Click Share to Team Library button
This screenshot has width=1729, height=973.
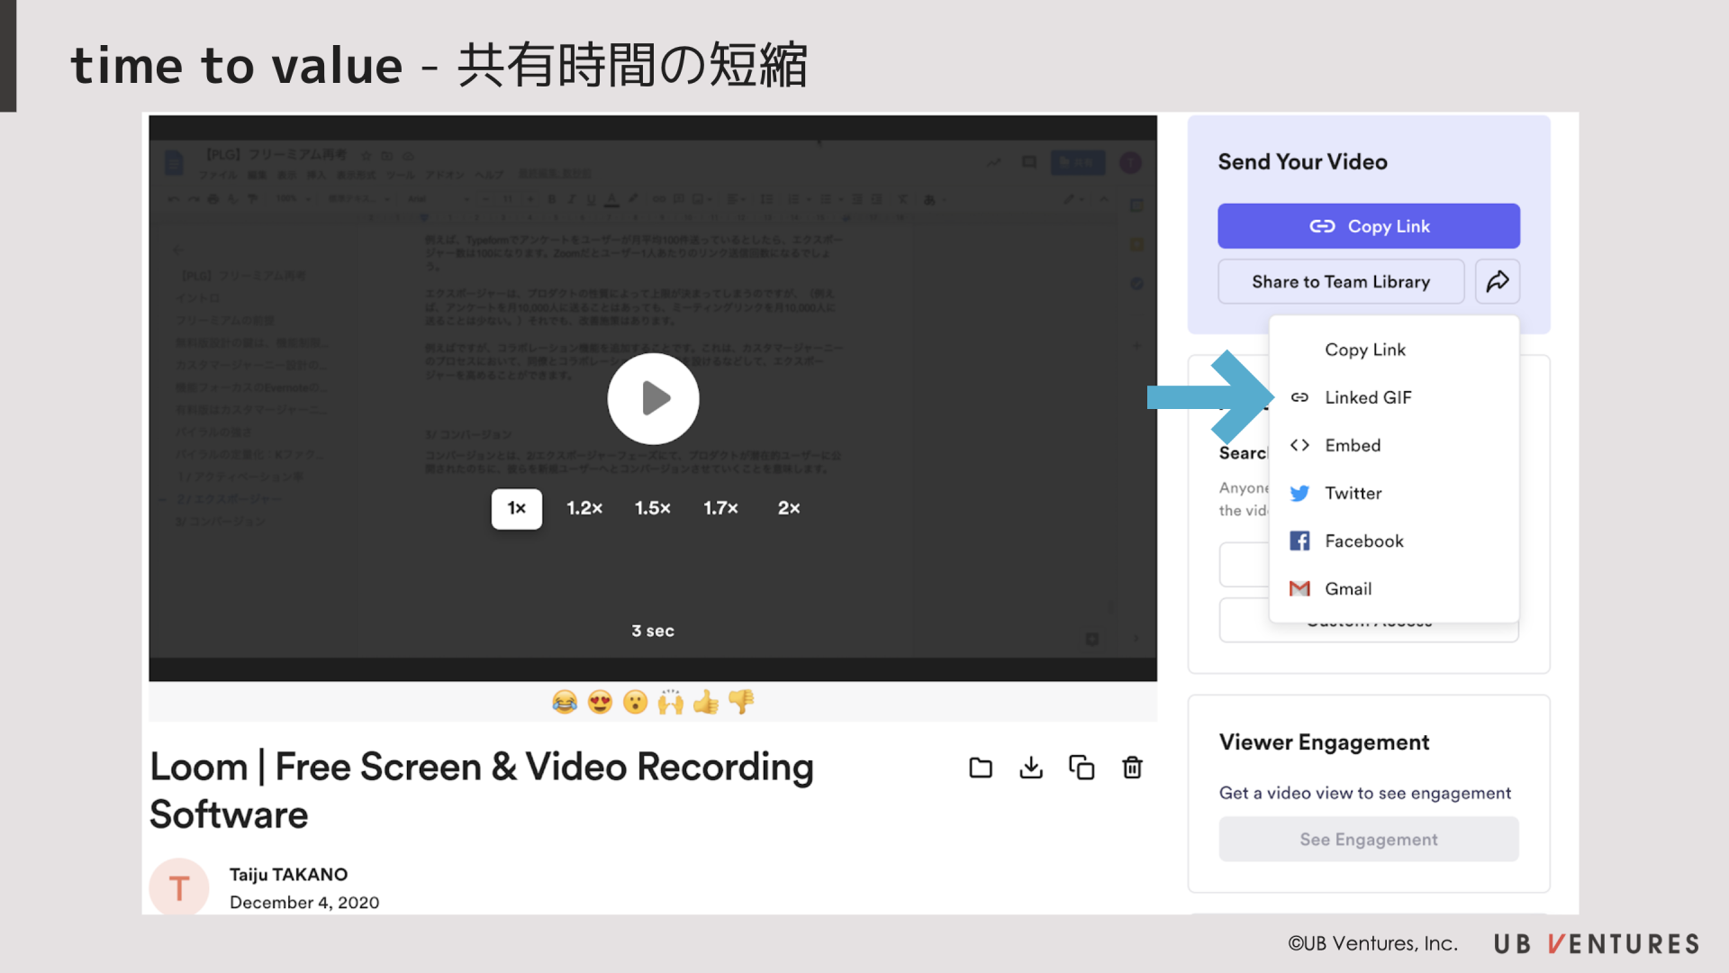pos(1341,282)
